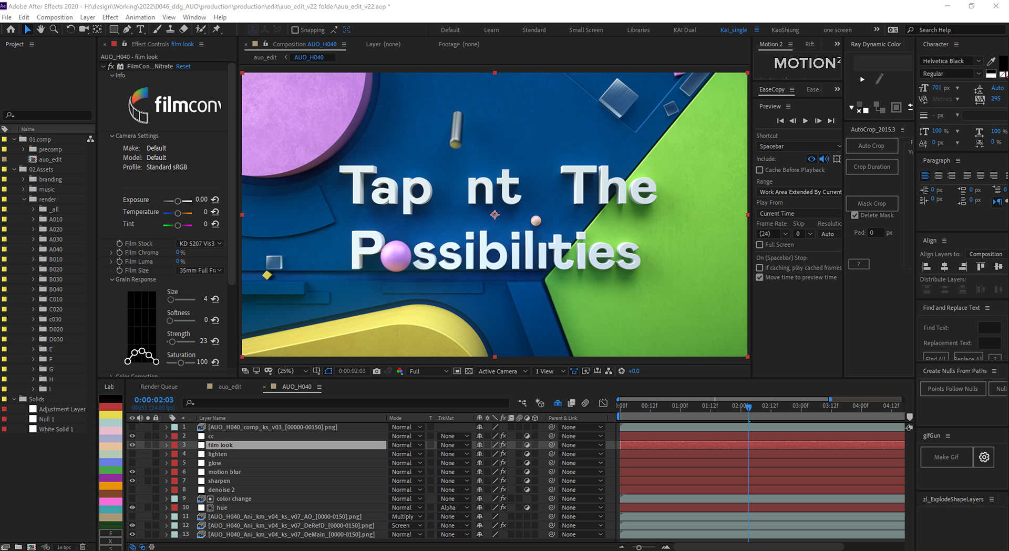Reset the Exposure value
1009x551 pixels.
215,200
